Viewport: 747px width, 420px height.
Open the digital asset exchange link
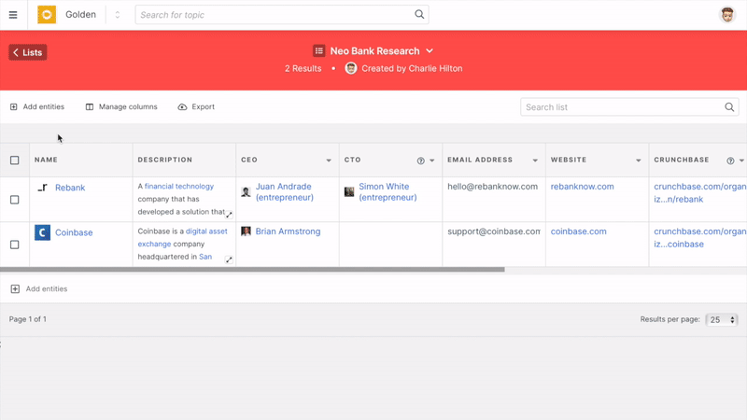[183, 237]
